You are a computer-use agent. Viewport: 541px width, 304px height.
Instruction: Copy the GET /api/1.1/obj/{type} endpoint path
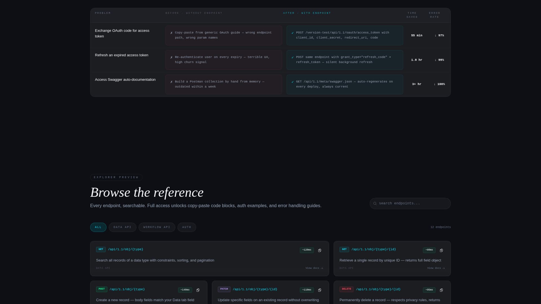(320, 251)
